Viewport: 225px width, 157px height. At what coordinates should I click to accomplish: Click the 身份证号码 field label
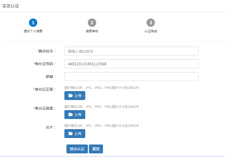[45, 64]
